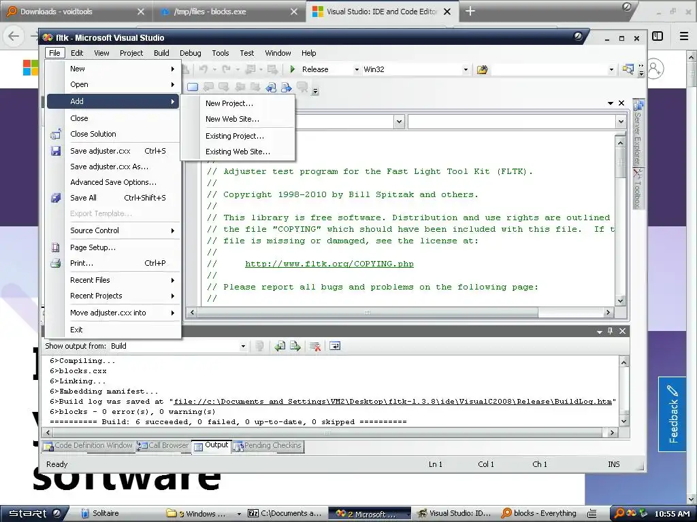Click the increase indent icon on text toolbar
This screenshot has height=522, width=697.
tap(287, 87)
